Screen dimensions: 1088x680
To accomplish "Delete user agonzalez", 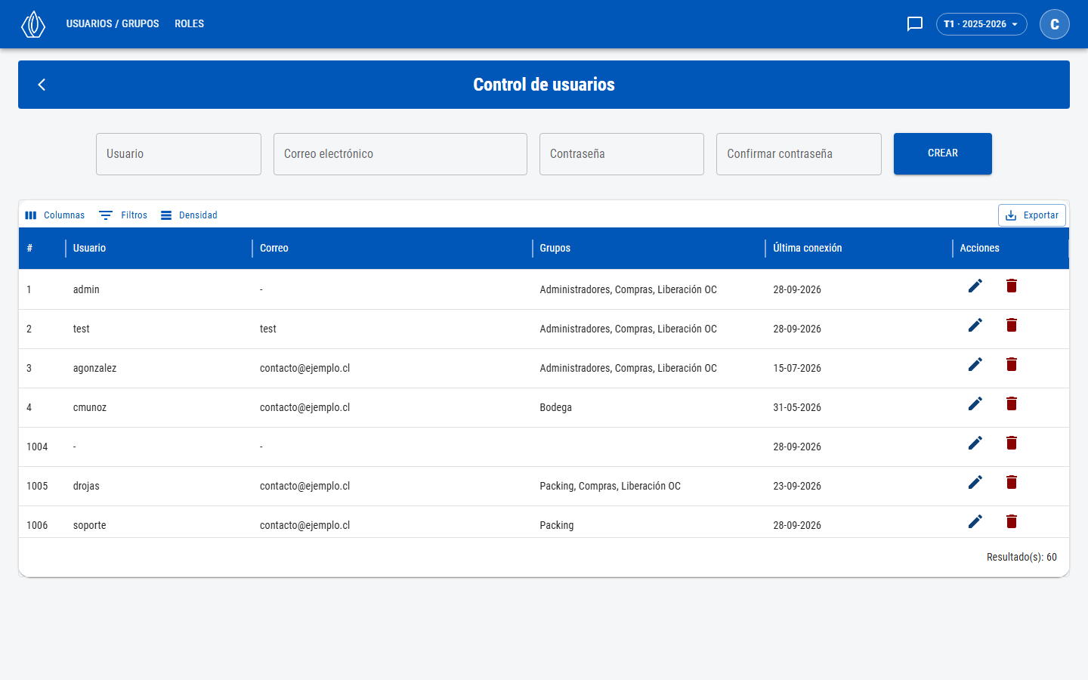I will tap(1012, 364).
